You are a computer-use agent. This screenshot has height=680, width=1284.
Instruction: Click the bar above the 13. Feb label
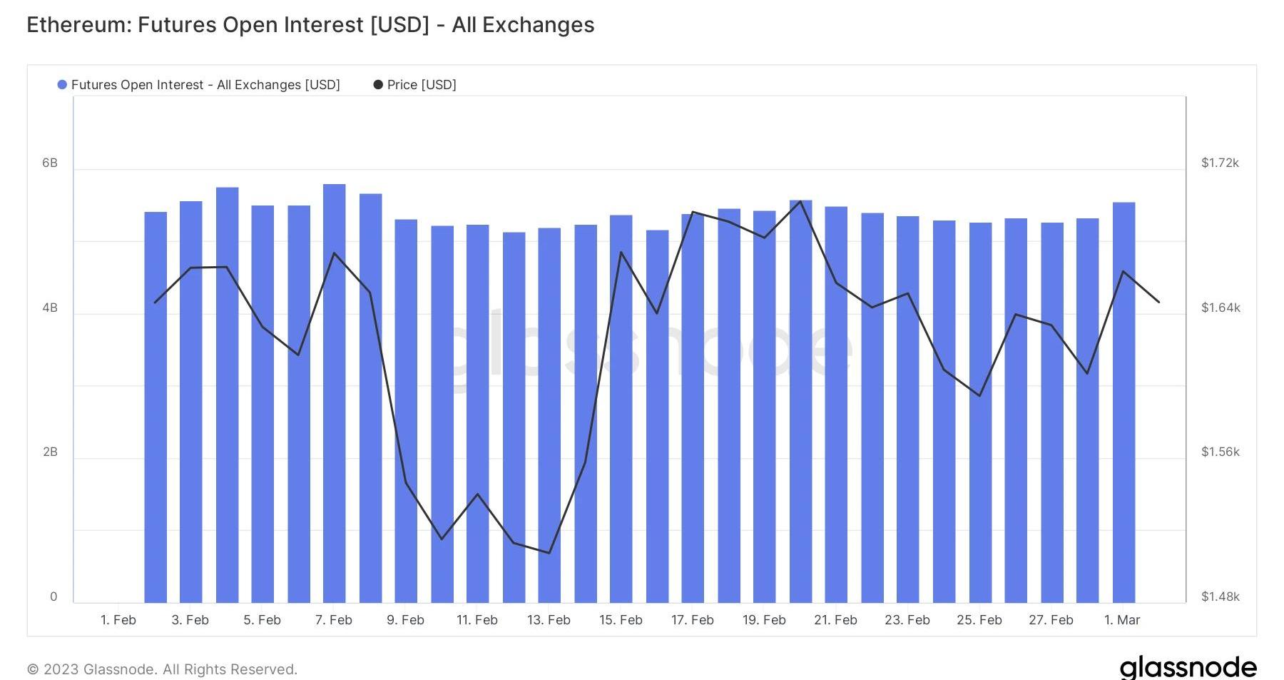click(x=549, y=415)
